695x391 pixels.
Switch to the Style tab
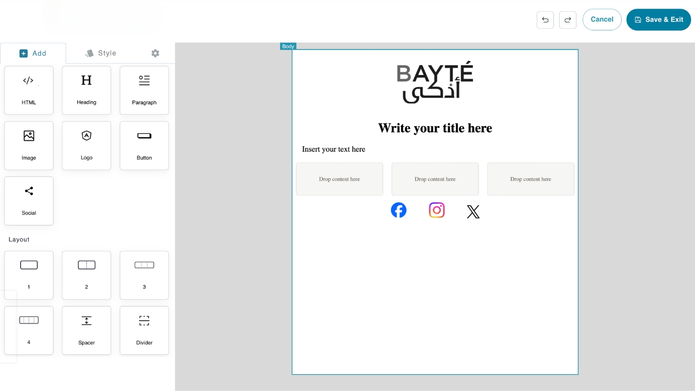tap(101, 53)
